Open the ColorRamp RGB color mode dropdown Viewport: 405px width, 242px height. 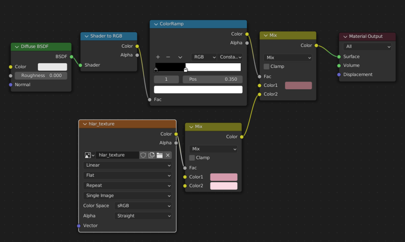coord(204,57)
